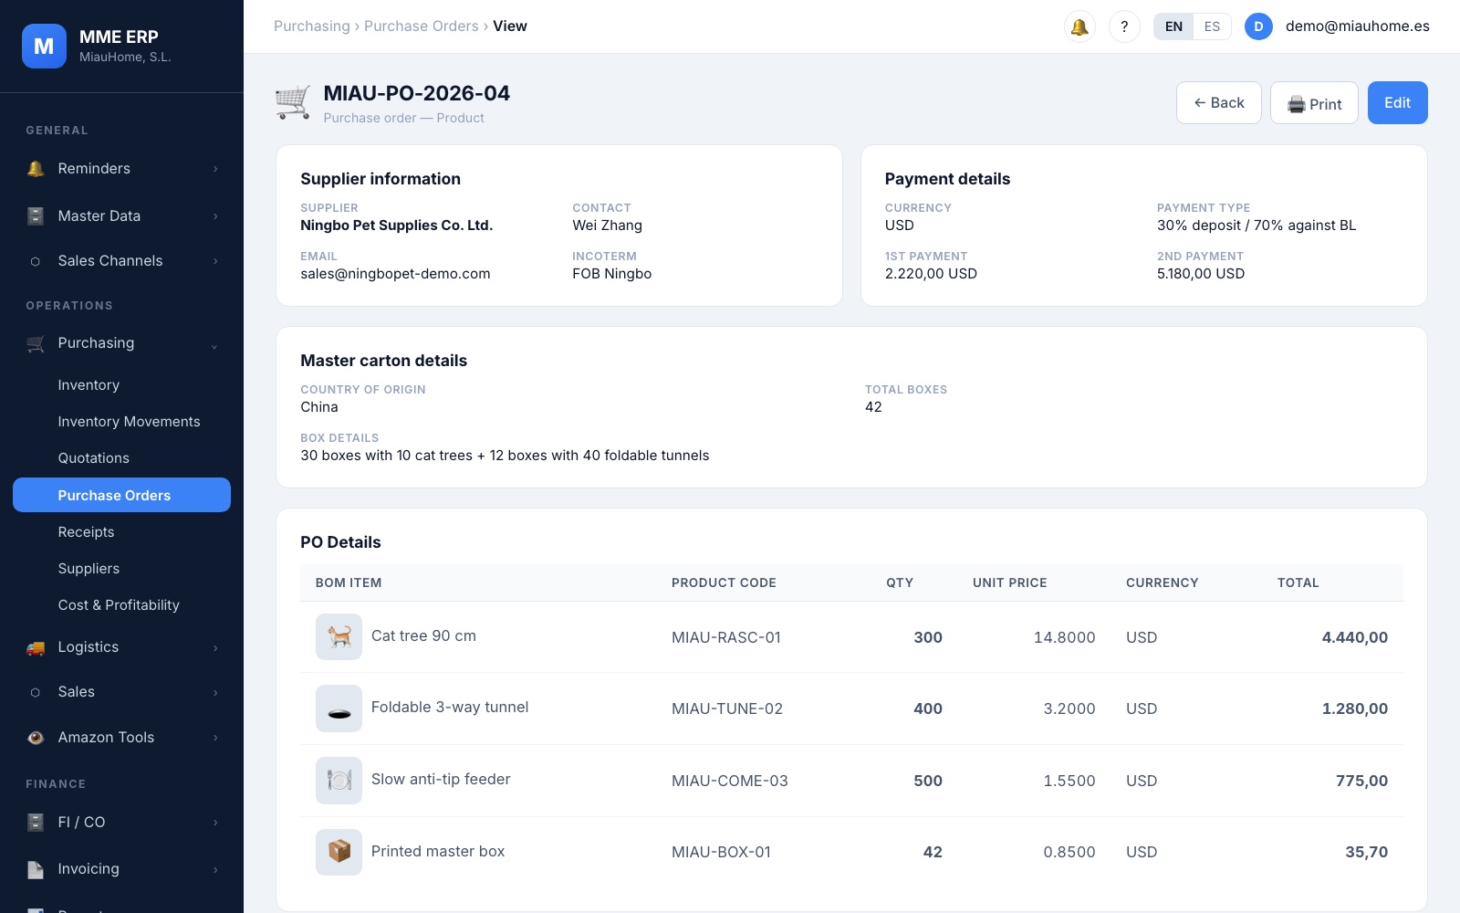Viewport: 1460px width, 913px height.
Task: Click the shopping cart icon beside MIAU-PO-2026-04
Action: tap(293, 102)
